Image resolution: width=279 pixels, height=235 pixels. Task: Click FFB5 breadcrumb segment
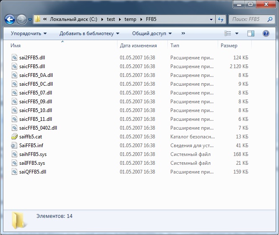[x=151, y=19]
